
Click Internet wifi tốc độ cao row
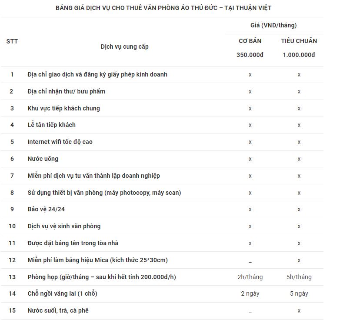point(162,142)
